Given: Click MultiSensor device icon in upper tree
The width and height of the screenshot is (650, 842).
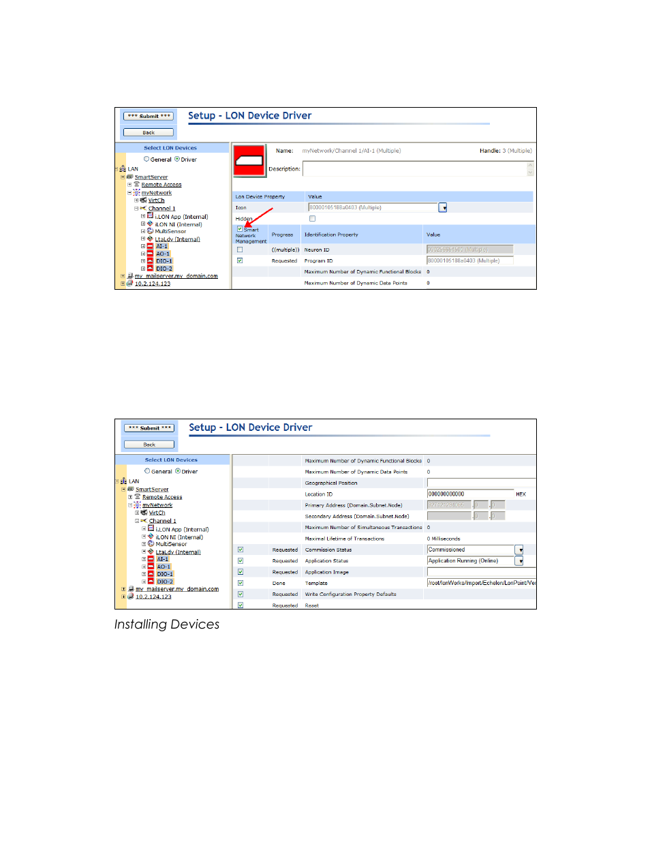Looking at the screenshot, I should coord(151,231).
